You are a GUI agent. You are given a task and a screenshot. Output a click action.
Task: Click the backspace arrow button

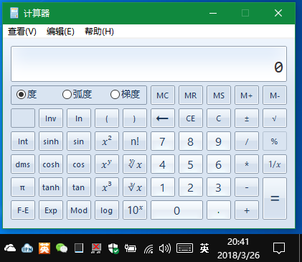(x=163, y=118)
